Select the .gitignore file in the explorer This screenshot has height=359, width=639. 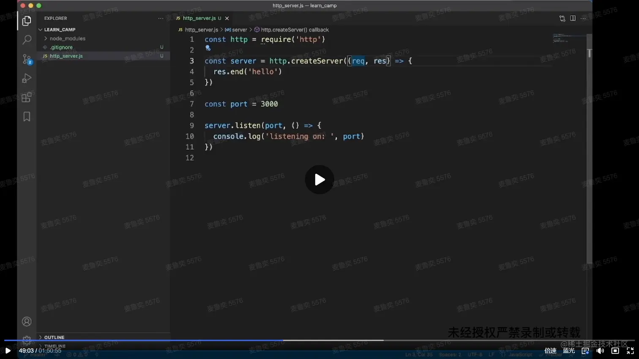click(x=103, y=47)
